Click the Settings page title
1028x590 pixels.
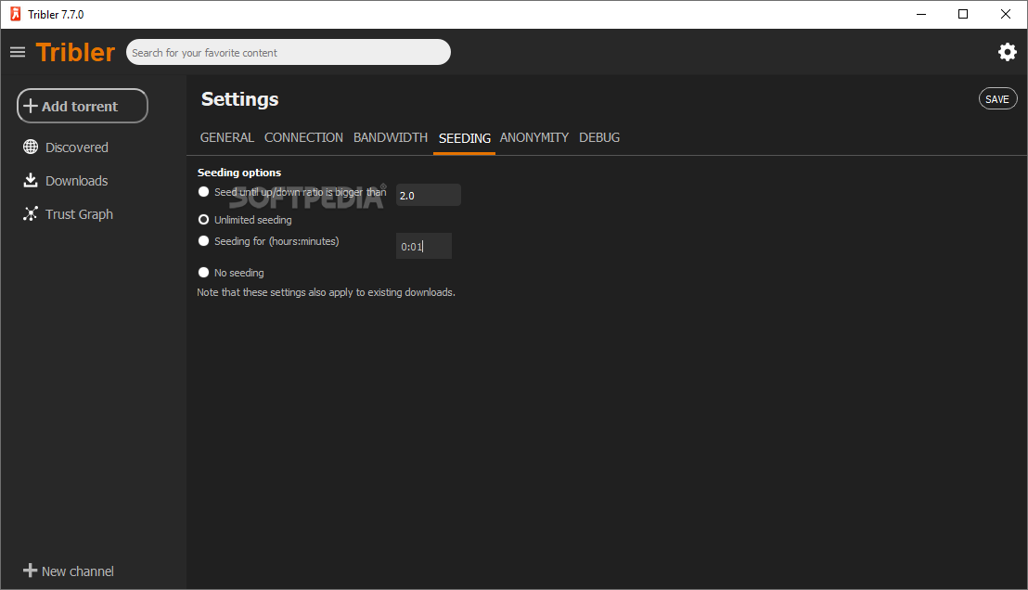coord(240,99)
